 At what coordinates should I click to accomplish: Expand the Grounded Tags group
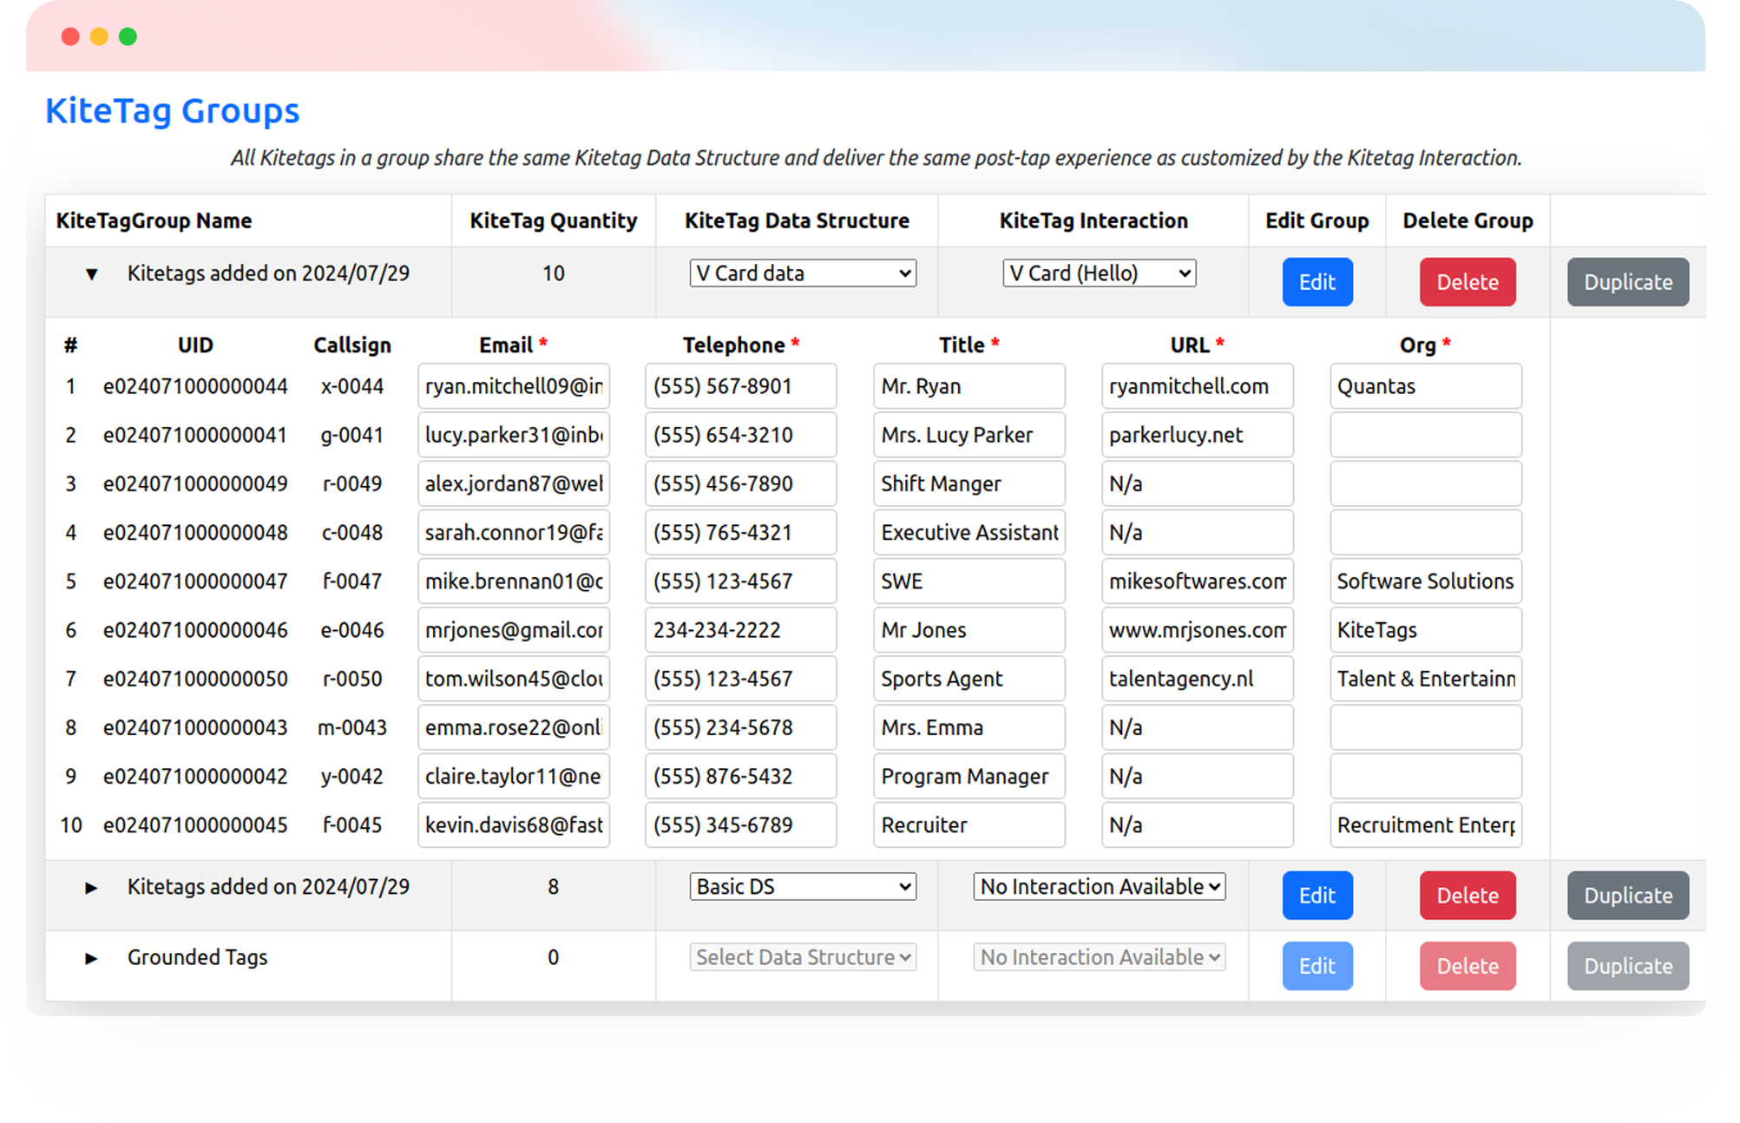[91, 958]
